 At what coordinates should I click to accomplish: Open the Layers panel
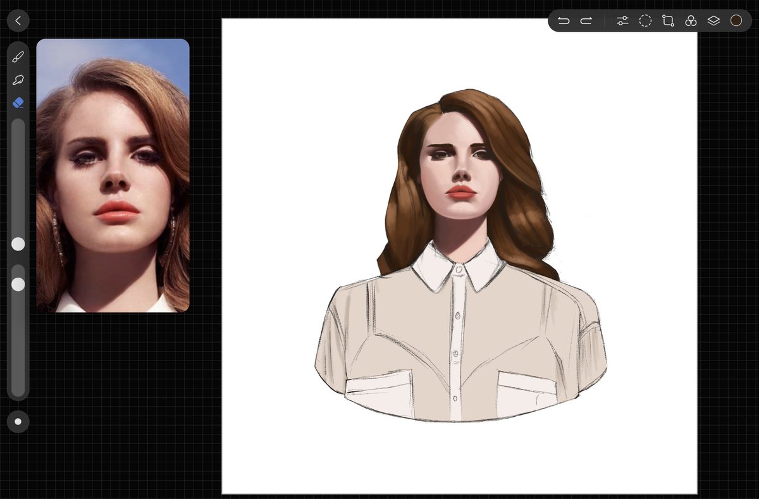[713, 21]
